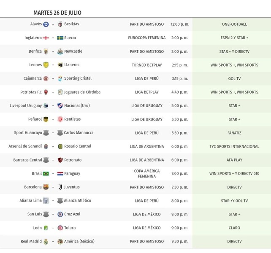Click the Paraguay flag icon
Viewport: 271px width, 253px height.
60,174
